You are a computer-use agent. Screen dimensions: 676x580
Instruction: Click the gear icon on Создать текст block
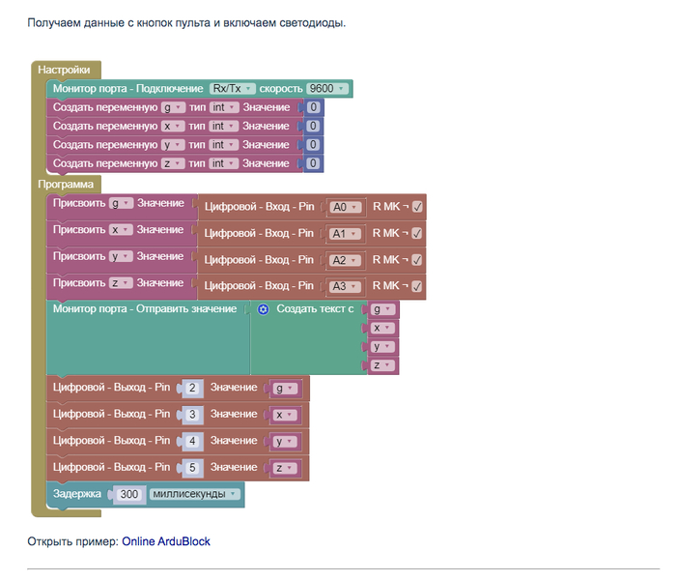tap(263, 309)
